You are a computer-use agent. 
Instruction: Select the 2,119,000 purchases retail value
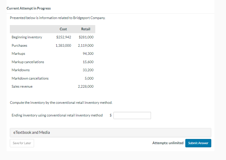tap(86, 46)
